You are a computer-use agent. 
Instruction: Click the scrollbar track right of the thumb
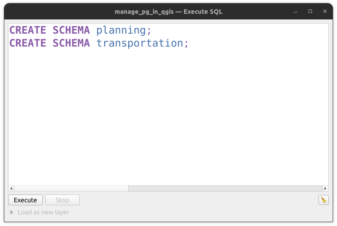point(224,188)
